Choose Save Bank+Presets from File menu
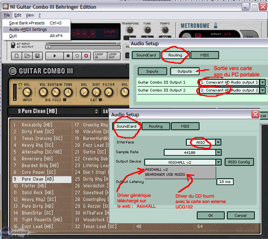Image resolution: width=268 pixels, height=239 pixels. pyautogui.click(x=36, y=23)
